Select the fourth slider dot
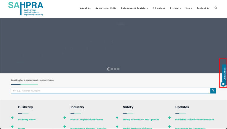Screen dimensions: 227x129 point(118,69)
